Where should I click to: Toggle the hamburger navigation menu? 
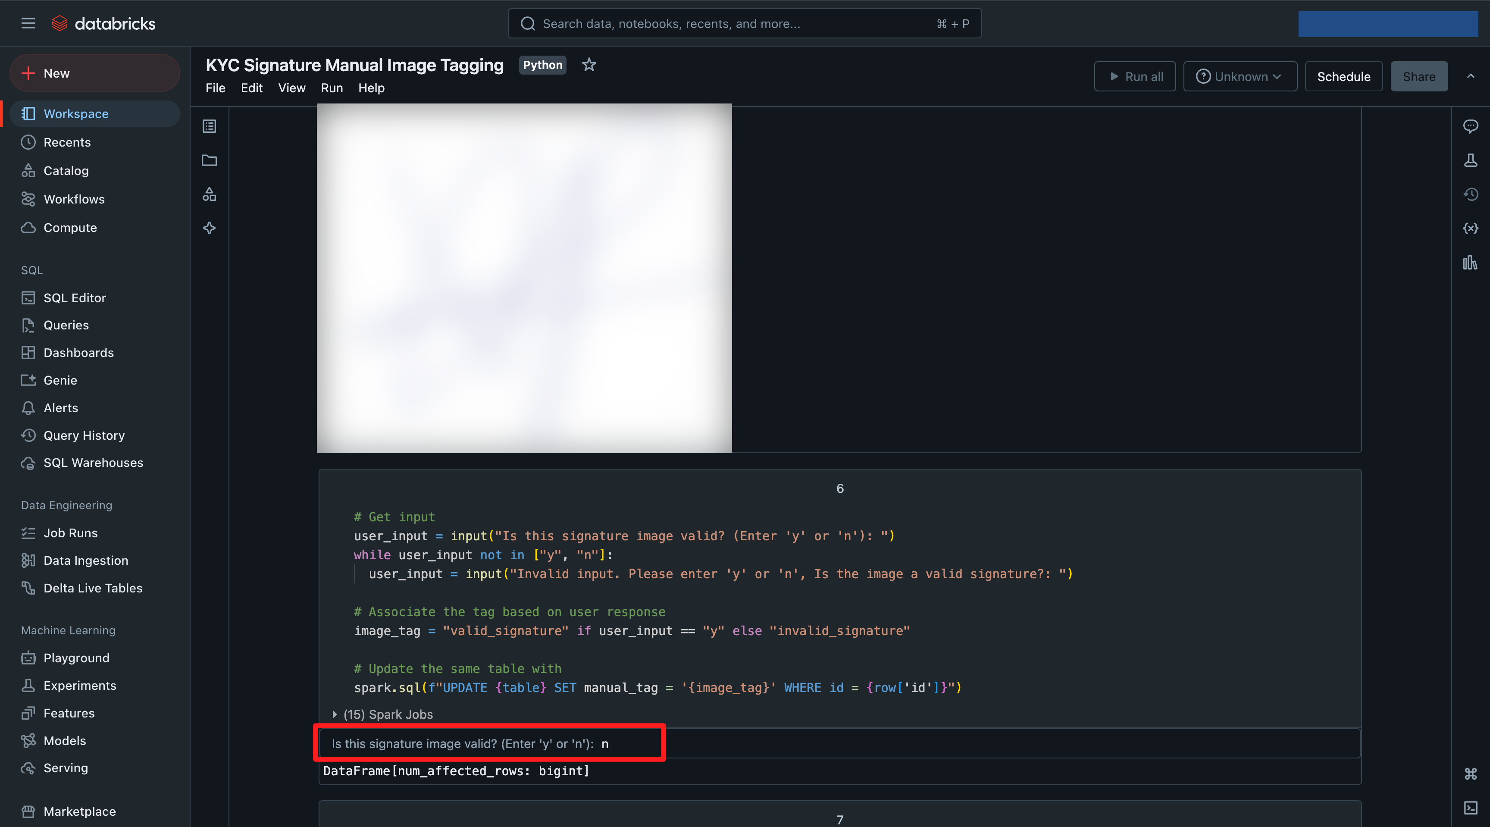[x=28, y=23]
